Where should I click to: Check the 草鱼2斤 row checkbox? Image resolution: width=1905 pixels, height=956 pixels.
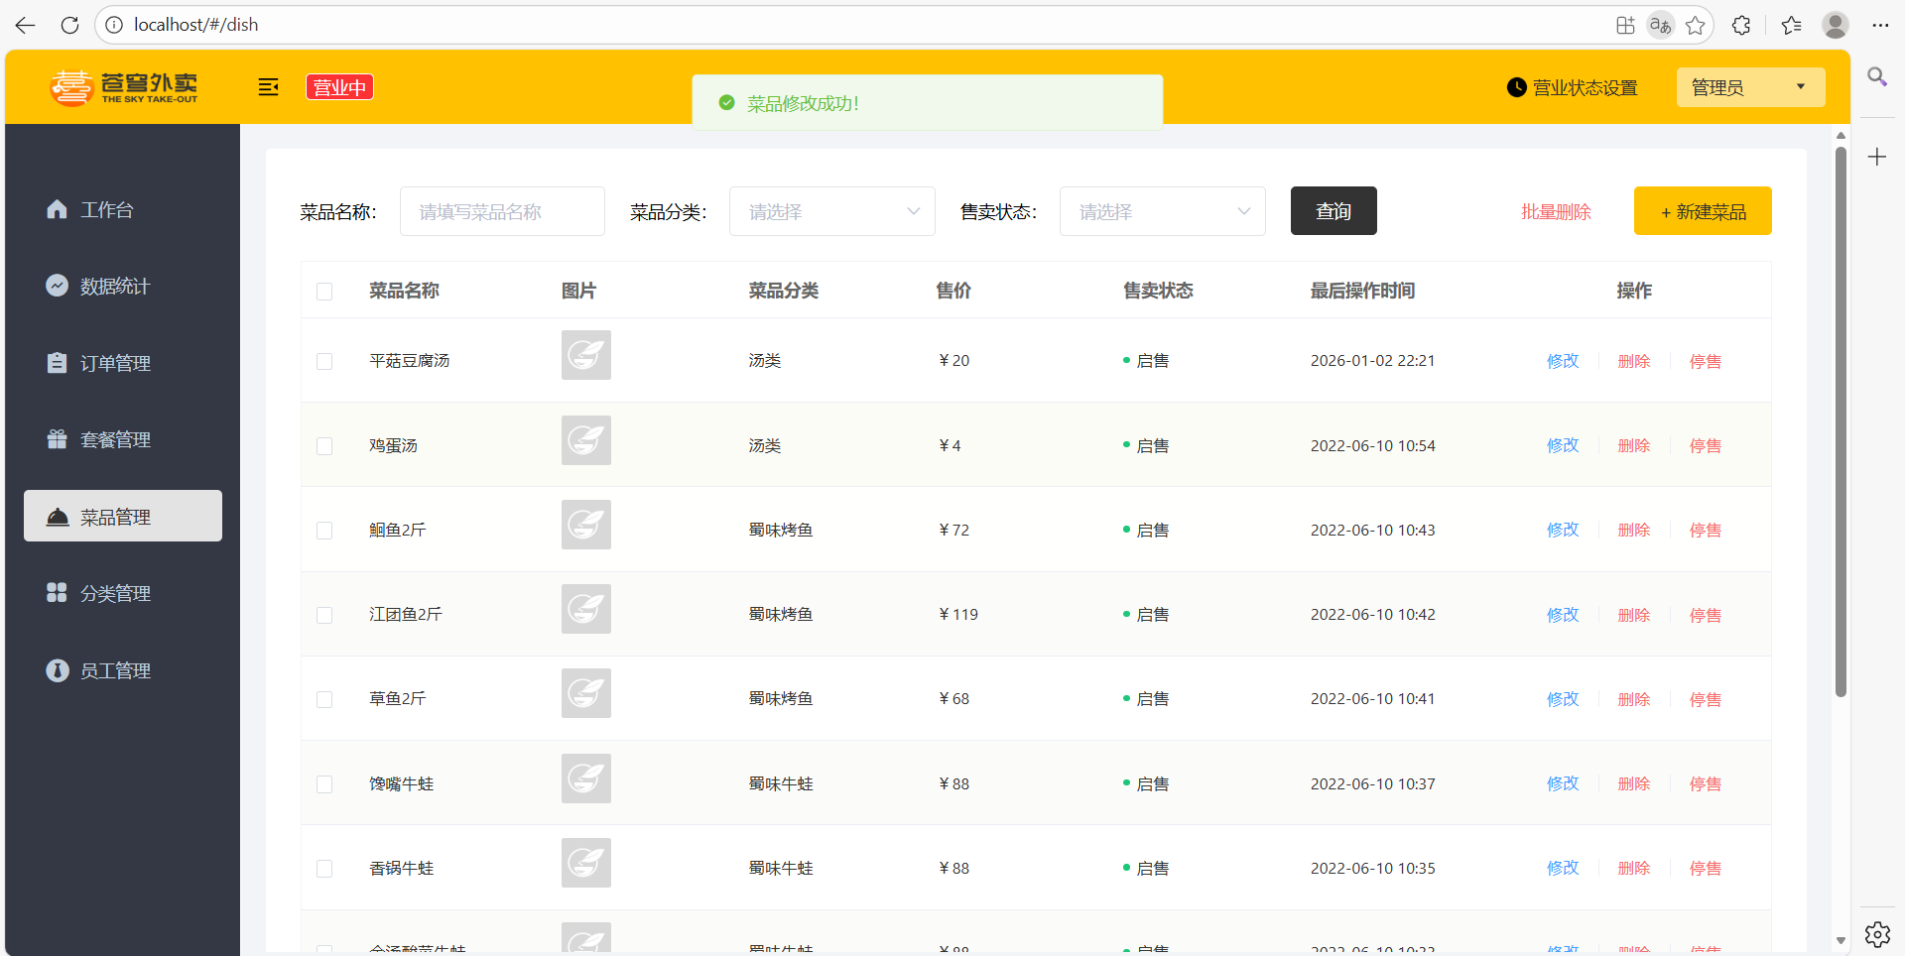(324, 699)
